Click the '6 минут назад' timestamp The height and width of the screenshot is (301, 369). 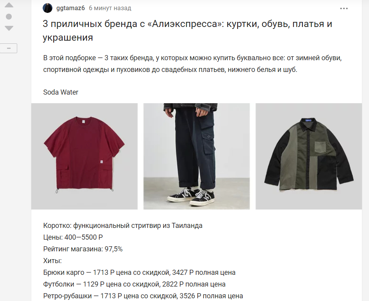pyautogui.click(x=110, y=8)
